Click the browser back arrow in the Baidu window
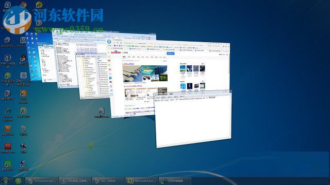The height and width of the screenshot is (185, 330). [x=114, y=43]
